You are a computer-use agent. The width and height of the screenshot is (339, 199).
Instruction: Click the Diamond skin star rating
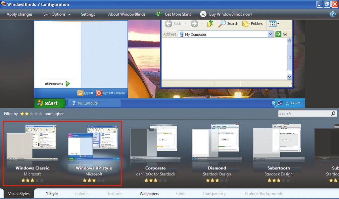click(217, 180)
